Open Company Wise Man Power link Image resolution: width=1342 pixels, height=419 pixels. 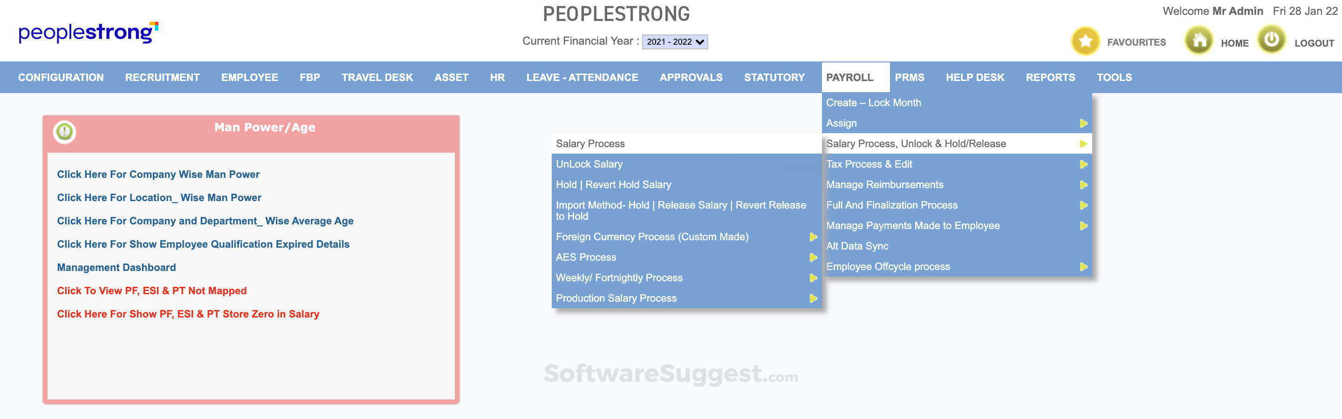(158, 175)
